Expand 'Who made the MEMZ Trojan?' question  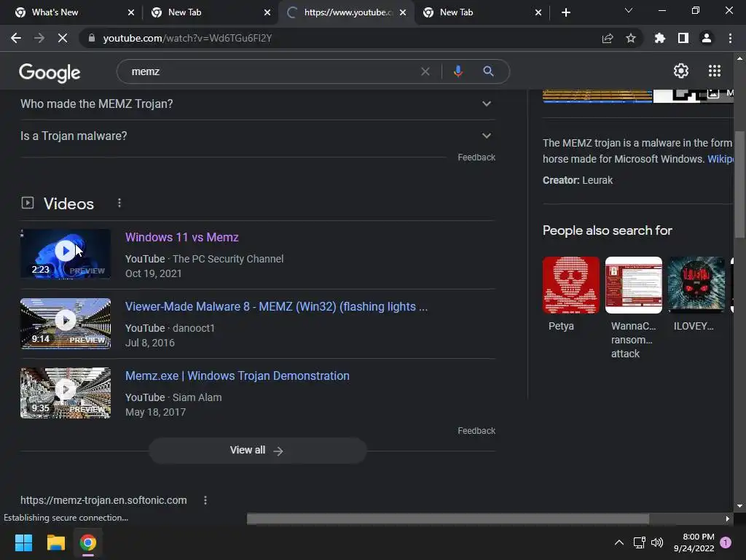coord(257,104)
